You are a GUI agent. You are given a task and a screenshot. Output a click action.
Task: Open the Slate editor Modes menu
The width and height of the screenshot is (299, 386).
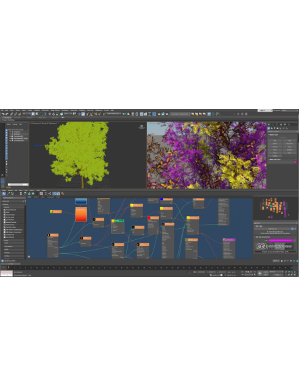pyautogui.click(x=4, y=190)
